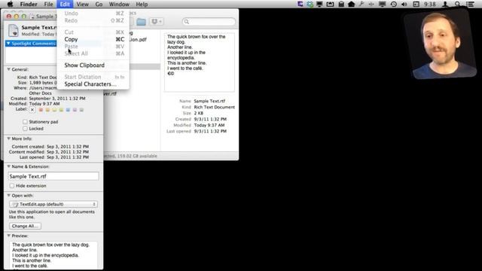Click the '159.02 GB available' status bar text
482x271 pixels.
136,156
